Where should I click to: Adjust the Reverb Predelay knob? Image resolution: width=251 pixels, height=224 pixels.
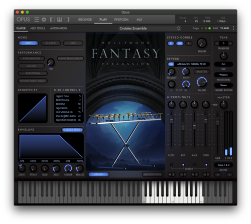[172, 72]
